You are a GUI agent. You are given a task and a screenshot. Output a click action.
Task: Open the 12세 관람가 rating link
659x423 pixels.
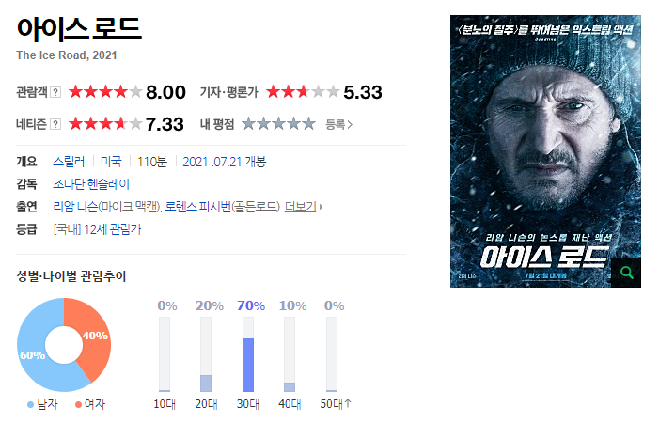[x=112, y=229]
